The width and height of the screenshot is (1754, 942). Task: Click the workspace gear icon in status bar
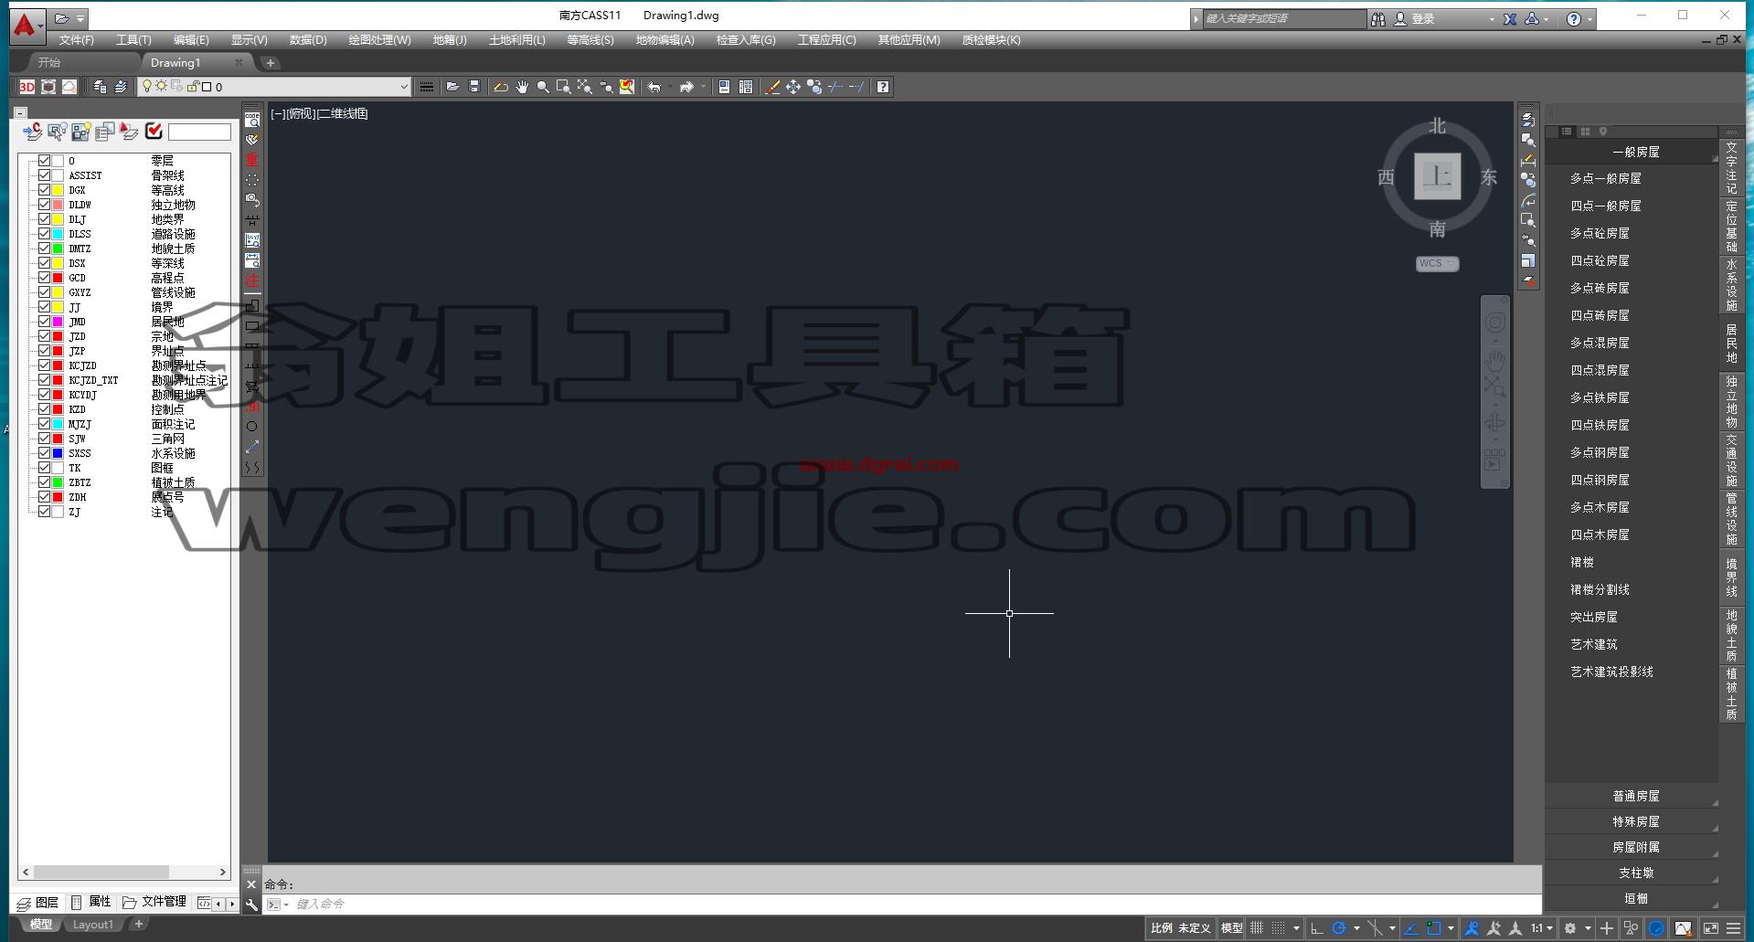[1571, 928]
